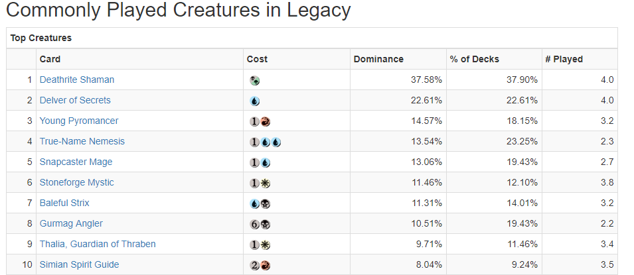The height and width of the screenshot is (275, 634).
Task: Click Delver of Secrets' blue mana icon
Action: pos(255,101)
